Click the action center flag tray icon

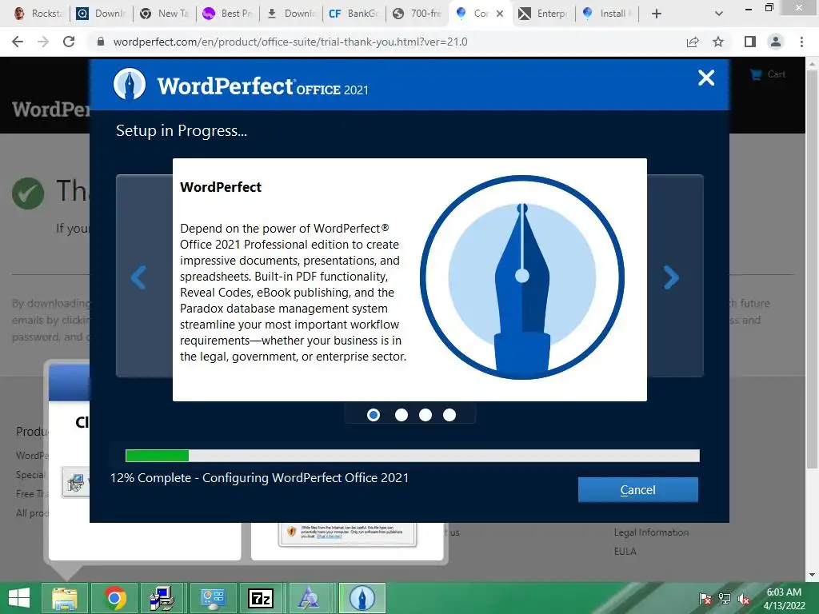[x=705, y=599]
